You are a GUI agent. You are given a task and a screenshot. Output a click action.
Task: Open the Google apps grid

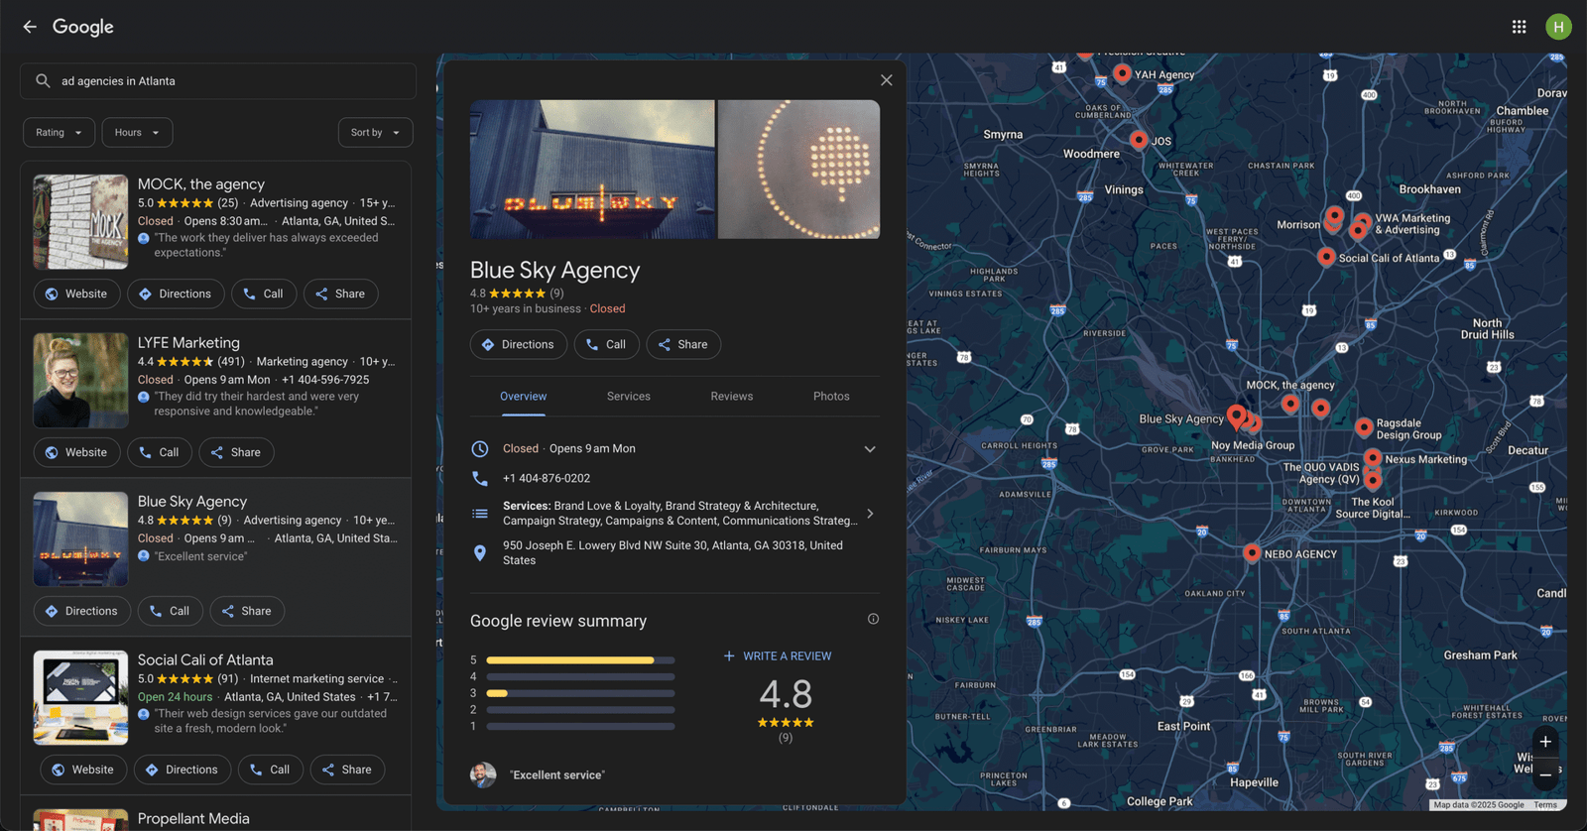pyautogui.click(x=1519, y=27)
